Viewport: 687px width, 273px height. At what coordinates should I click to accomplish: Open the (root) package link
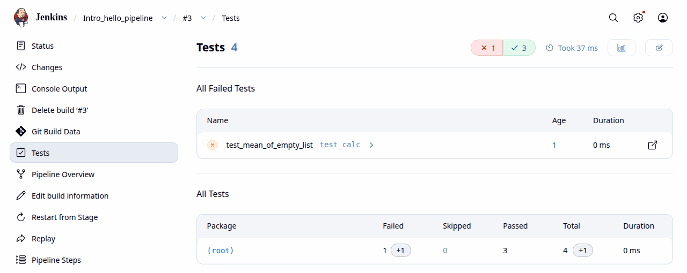tap(221, 250)
